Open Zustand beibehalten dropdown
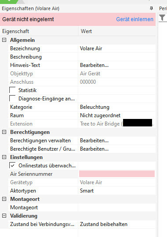 pos(117,224)
